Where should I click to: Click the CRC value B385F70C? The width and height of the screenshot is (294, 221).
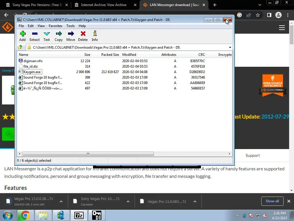click(198, 61)
